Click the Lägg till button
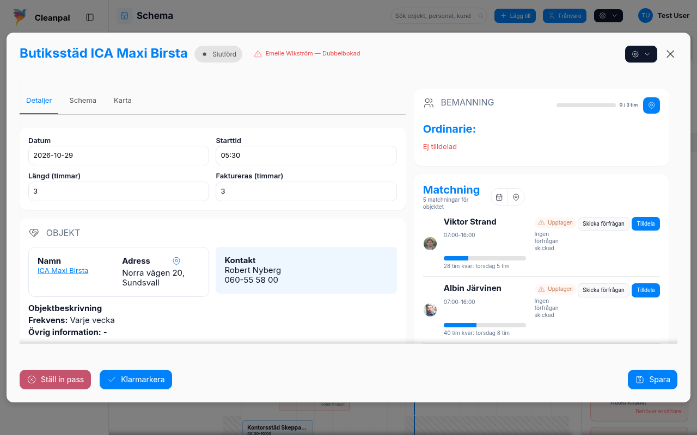697x435 pixels. coord(515,16)
